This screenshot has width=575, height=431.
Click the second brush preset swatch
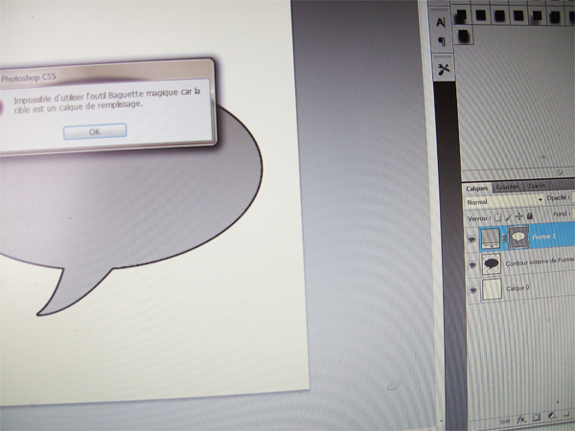pyautogui.click(x=481, y=15)
